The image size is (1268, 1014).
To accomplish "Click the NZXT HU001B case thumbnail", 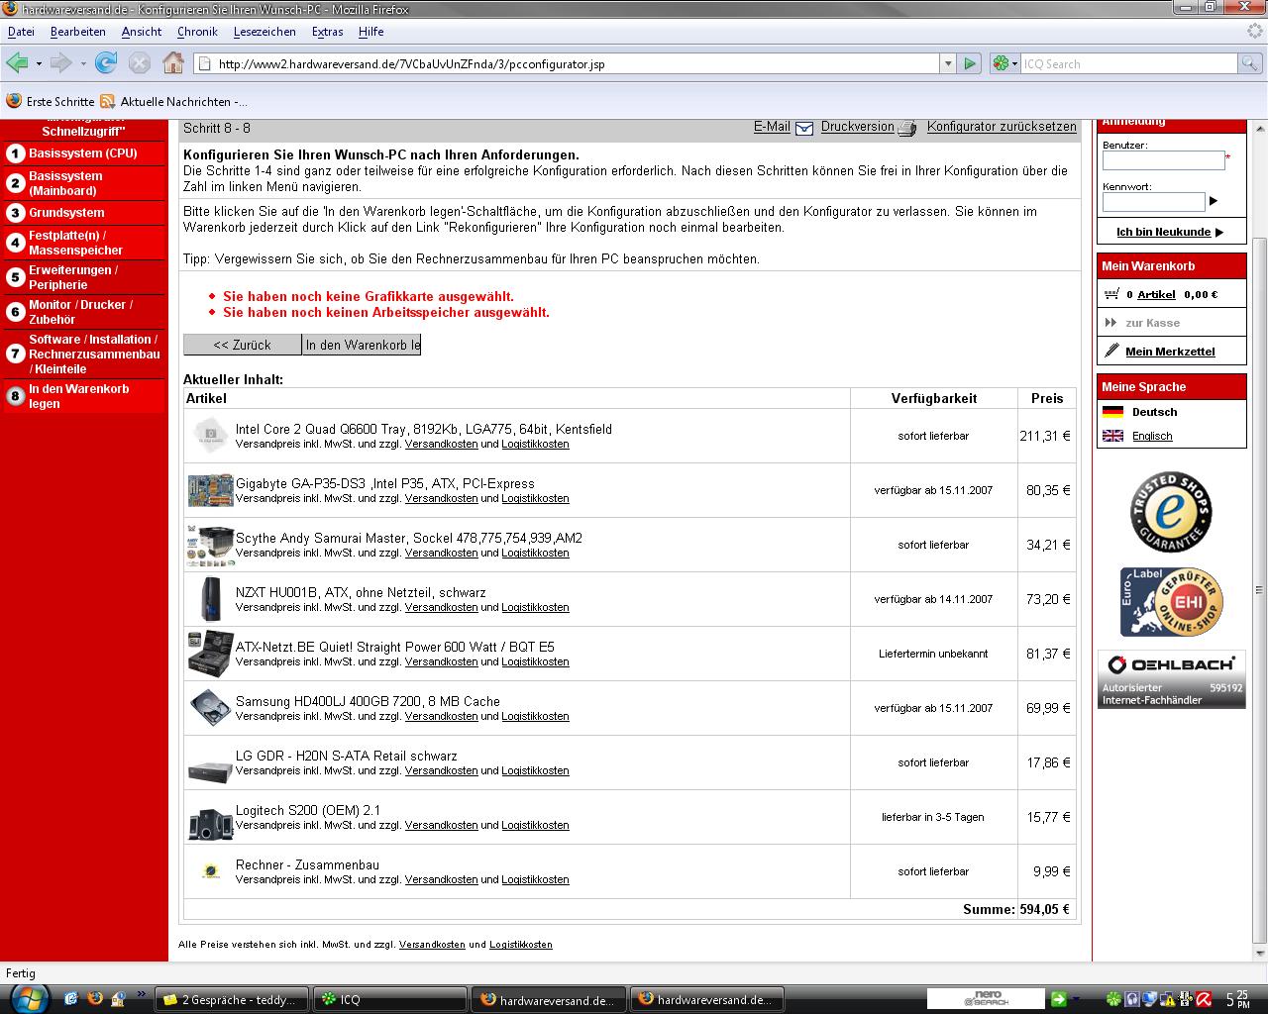I will tap(210, 599).
